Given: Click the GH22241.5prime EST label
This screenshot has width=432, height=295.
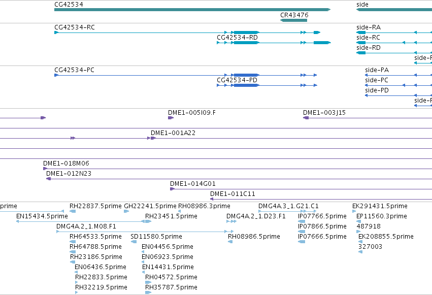Looking at the screenshot, I should (x=150, y=206).
